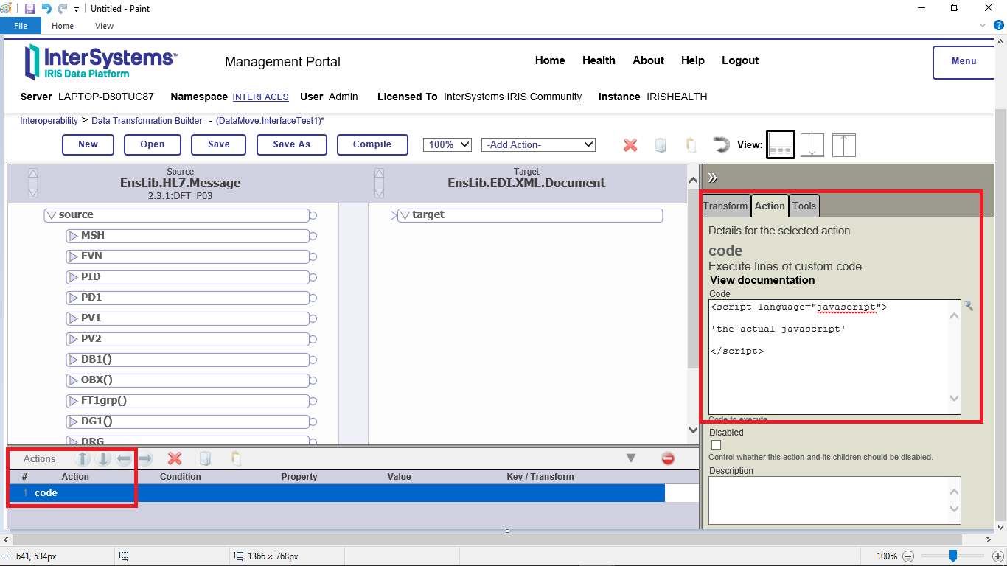The image size is (1007, 566).
Task: Click inside the Description text area
Action: [x=834, y=500]
